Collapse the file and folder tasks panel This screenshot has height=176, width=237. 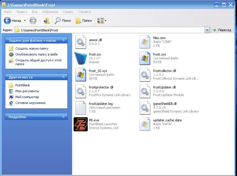point(63,40)
